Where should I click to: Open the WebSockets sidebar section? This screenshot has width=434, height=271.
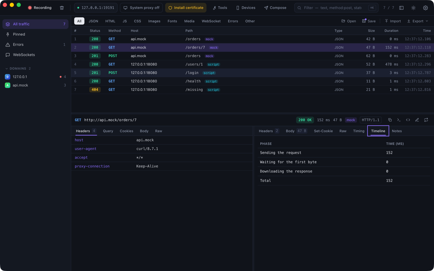35,55
